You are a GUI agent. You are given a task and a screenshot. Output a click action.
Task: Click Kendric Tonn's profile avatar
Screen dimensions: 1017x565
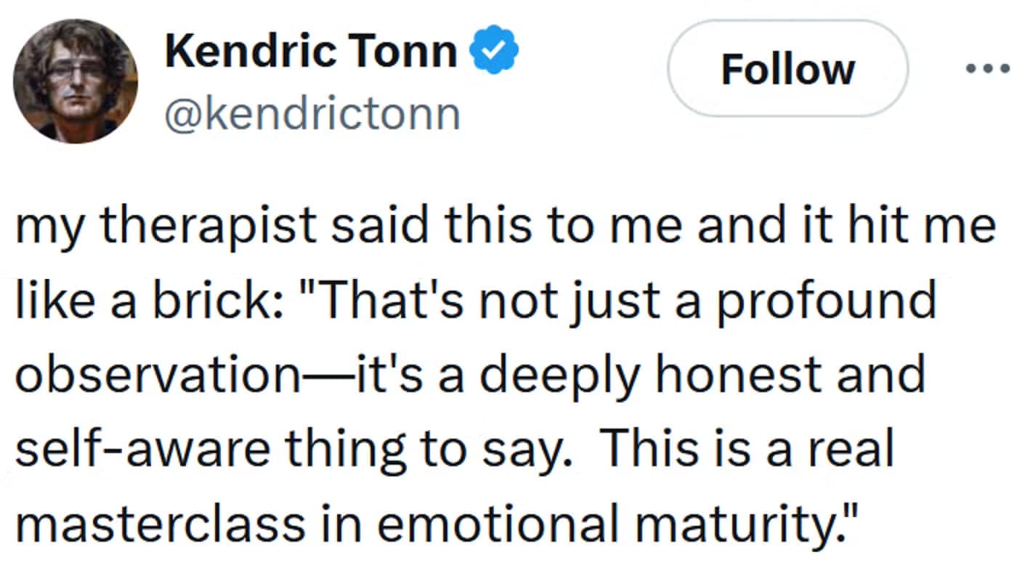pos(76,81)
